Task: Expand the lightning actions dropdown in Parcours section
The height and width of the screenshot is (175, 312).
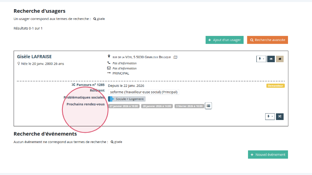Action: tap(270, 116)
